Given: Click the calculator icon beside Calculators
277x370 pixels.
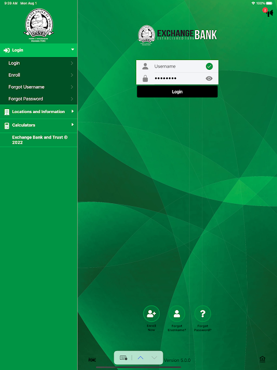Looking at the screenshot, I should (x=7, y=125).
